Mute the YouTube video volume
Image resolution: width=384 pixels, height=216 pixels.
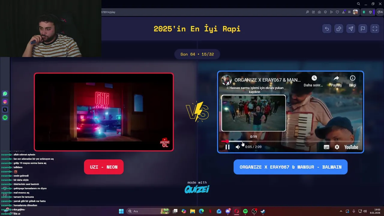pyautogui.click(x=238, y=147)
